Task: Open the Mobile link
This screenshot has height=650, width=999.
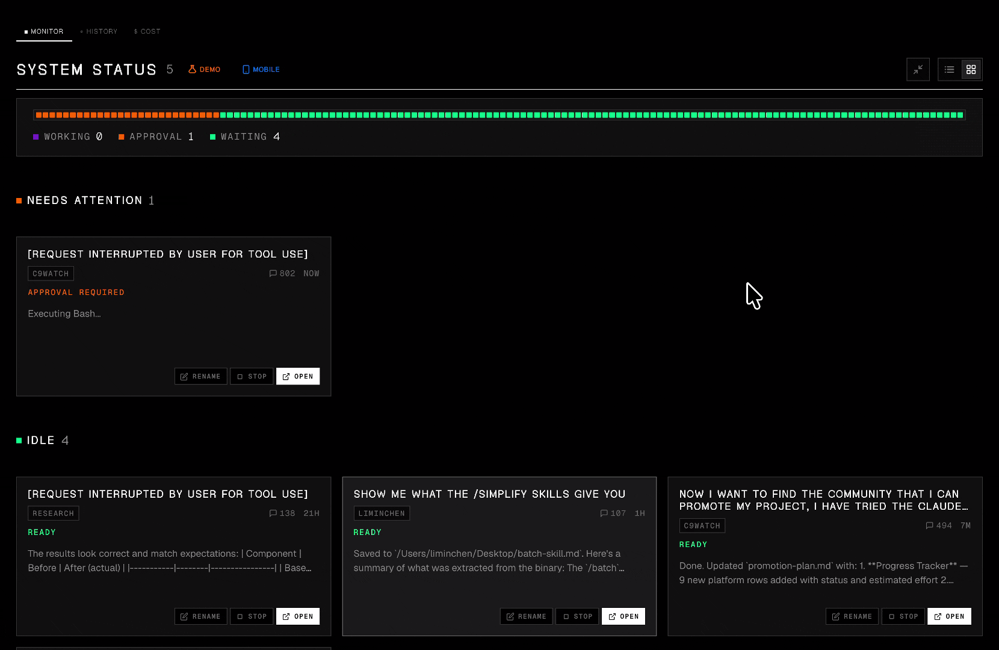Action: 261,69
